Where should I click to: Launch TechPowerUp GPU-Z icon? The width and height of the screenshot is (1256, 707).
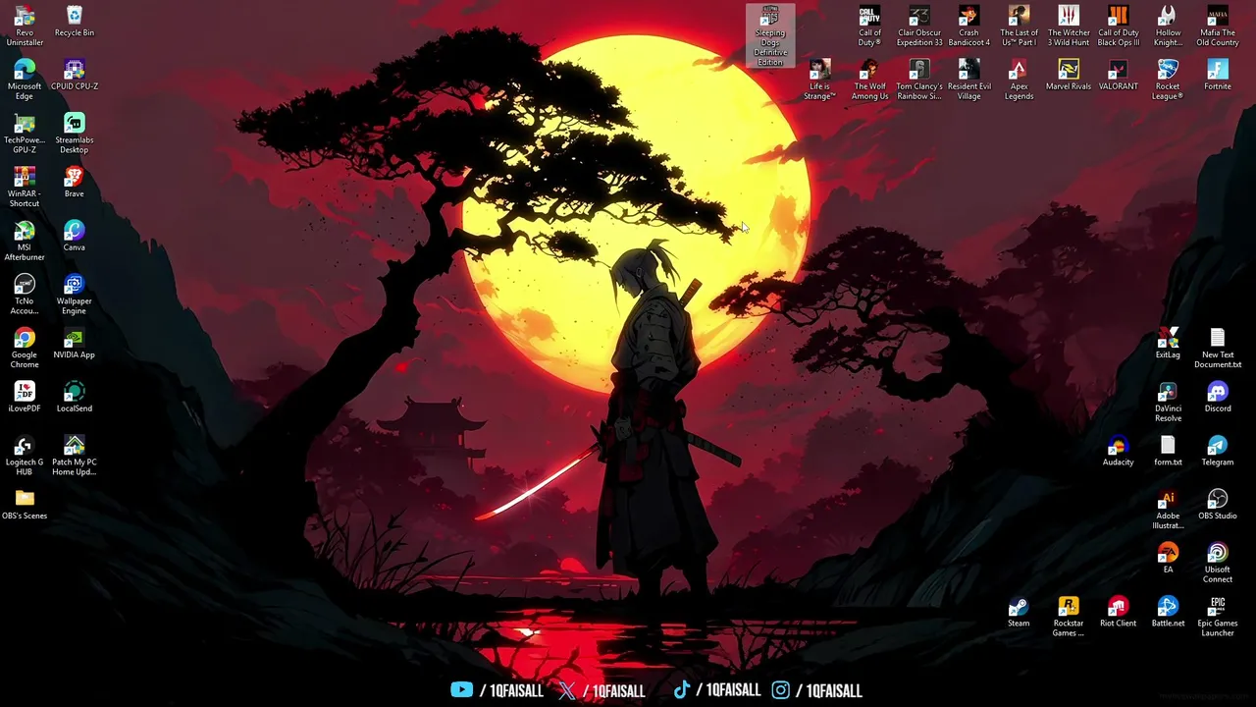click(x=25, y=134)
